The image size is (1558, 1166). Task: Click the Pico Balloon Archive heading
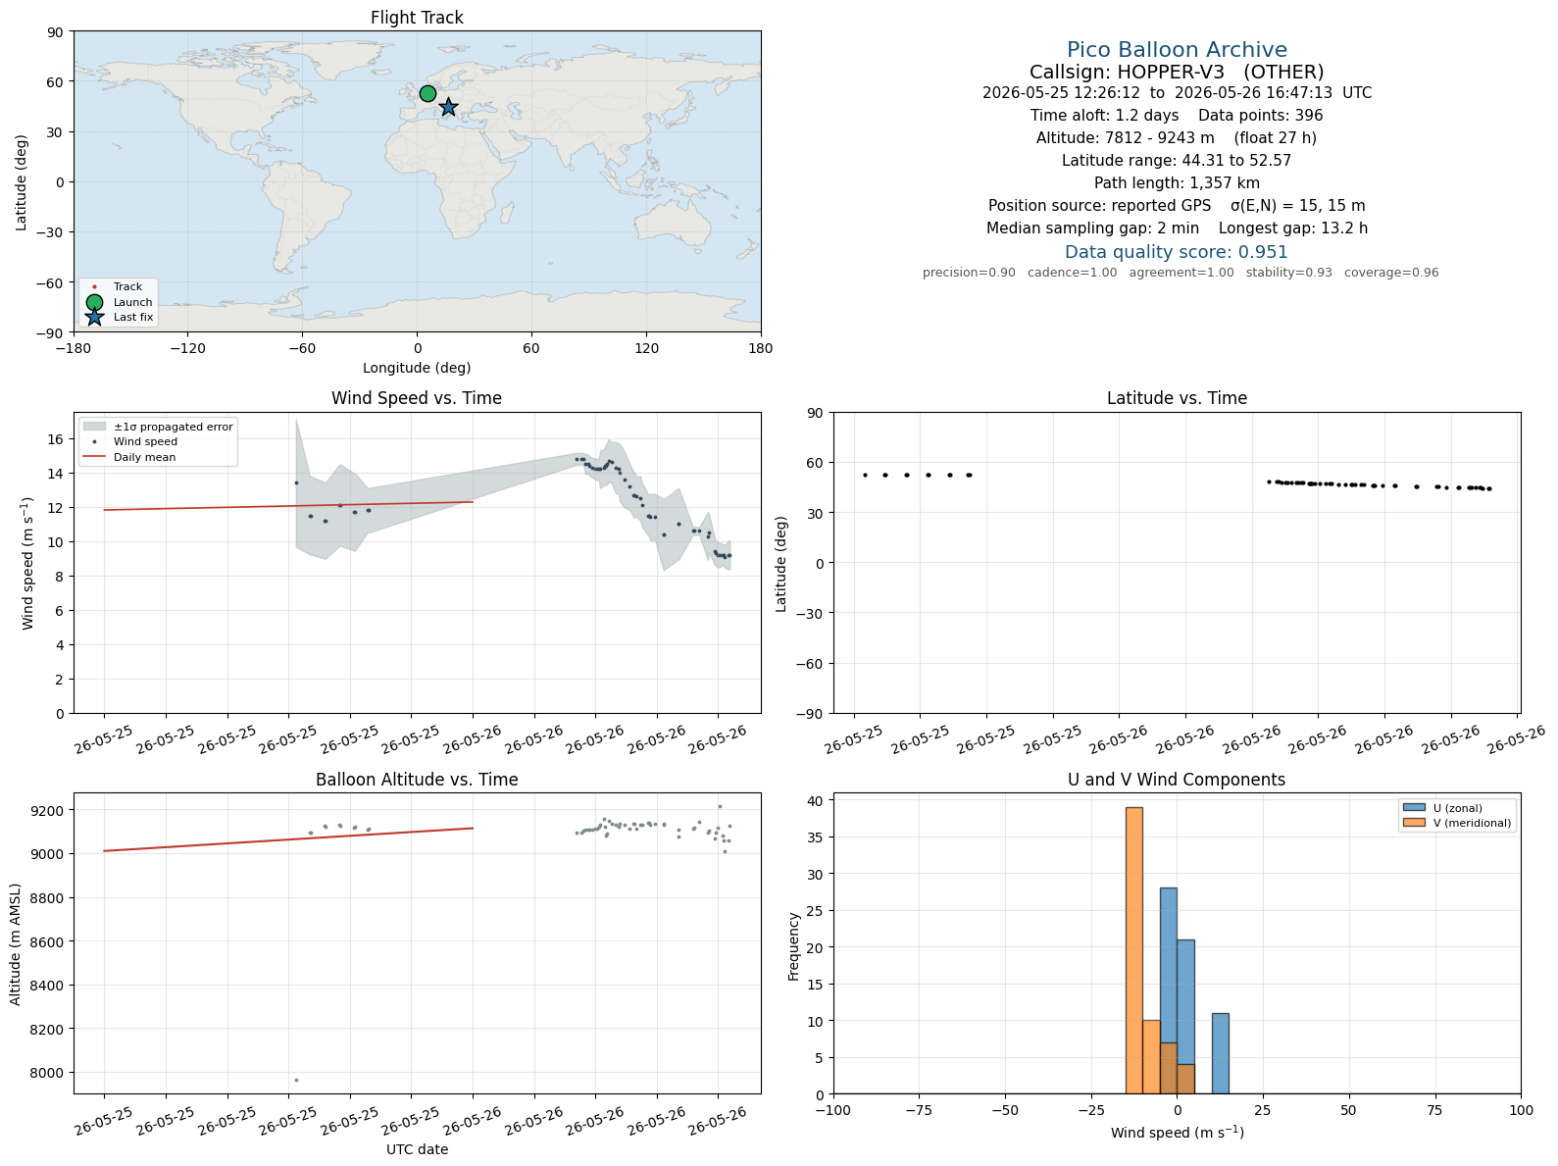pos(1177,50)
